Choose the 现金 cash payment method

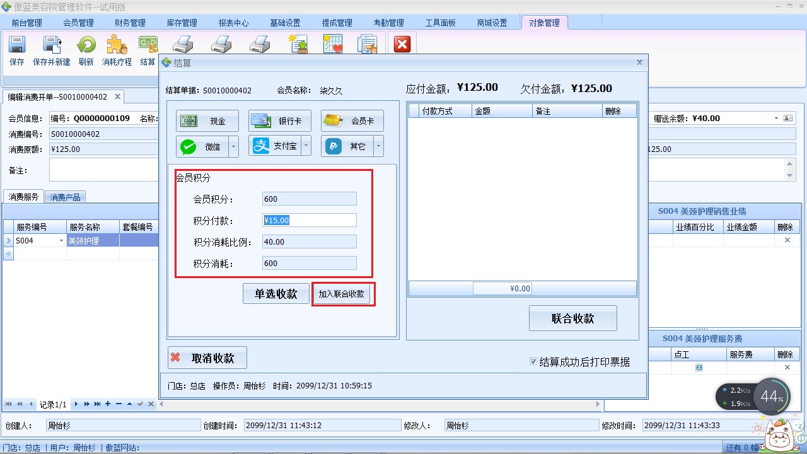[x=207, y=120]
